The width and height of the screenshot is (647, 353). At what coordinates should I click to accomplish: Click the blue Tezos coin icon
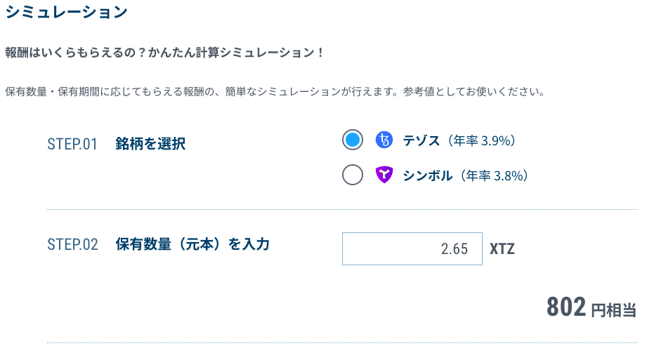click(384, 140)
